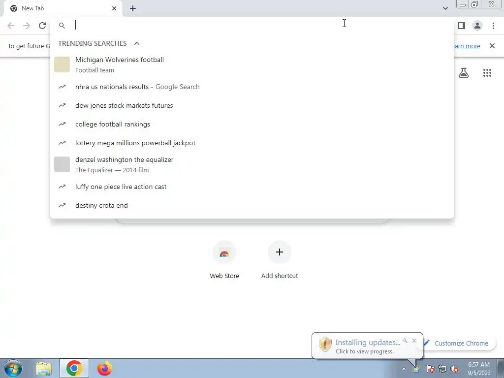This screenshot has height=378, width=504.
Task: Click the Add shortcut plus button
Action: click(280, 252)
